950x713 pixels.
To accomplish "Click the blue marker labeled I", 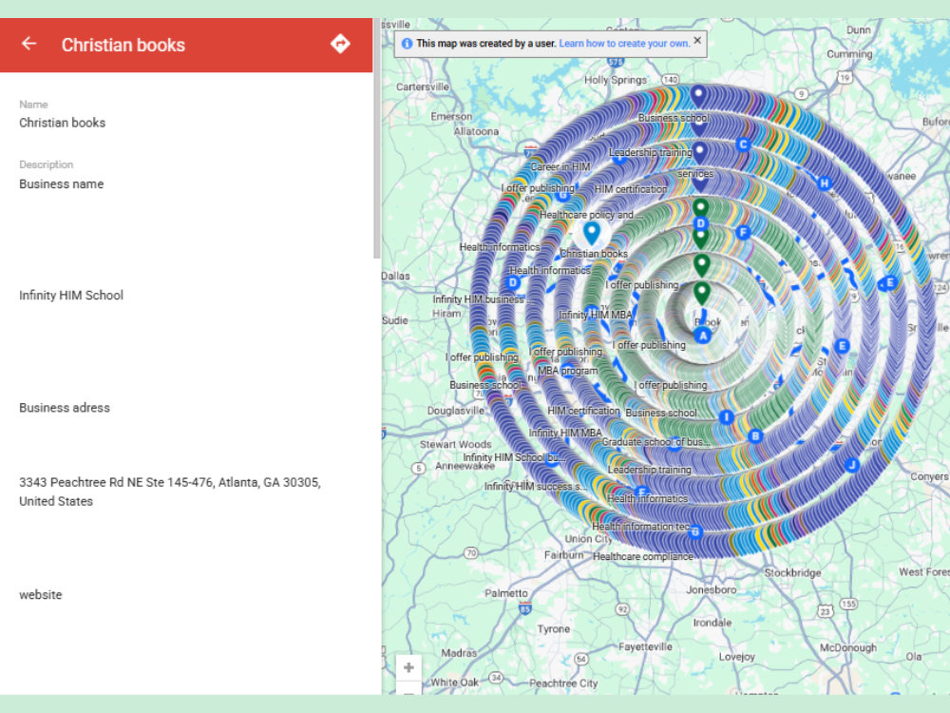I will [x=726, y=417].
